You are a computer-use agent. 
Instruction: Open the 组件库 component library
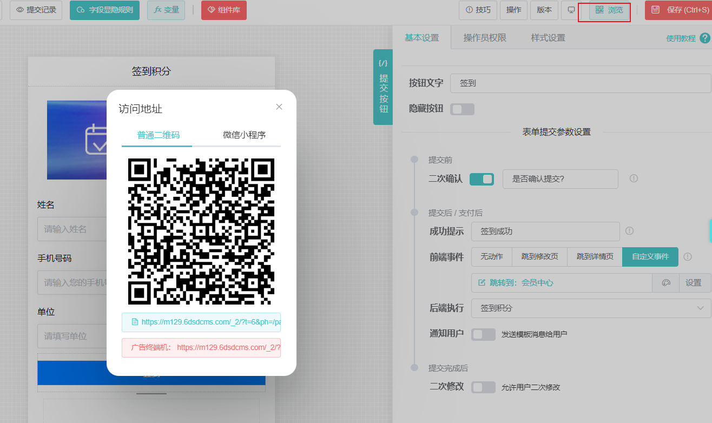224,10
